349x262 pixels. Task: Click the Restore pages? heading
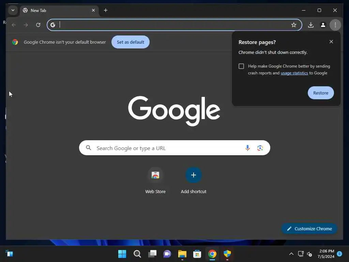coord(257,42)
